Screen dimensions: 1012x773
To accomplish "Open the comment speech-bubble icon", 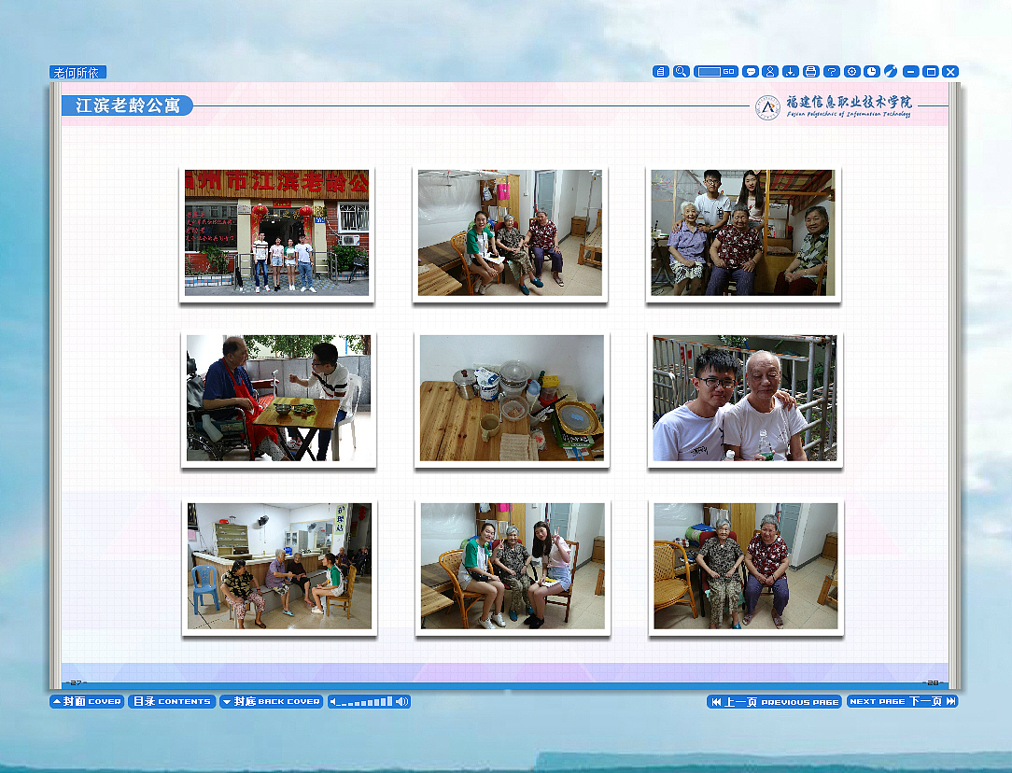I will (750, 72).
